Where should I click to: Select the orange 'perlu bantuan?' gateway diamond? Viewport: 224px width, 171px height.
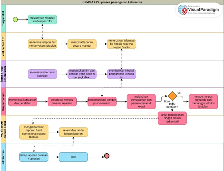pos(172,96)
